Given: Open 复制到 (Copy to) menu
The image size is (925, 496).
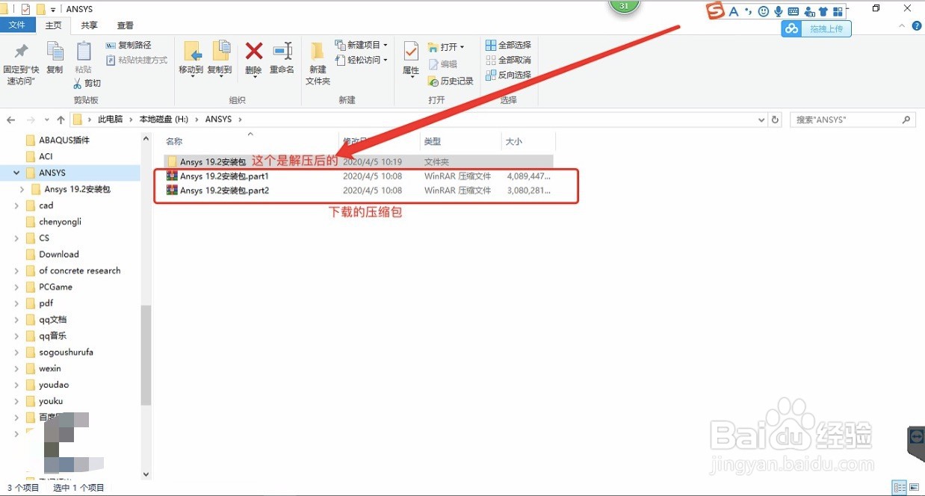Looking at the screenshot, I should click(x=220, y=59).
